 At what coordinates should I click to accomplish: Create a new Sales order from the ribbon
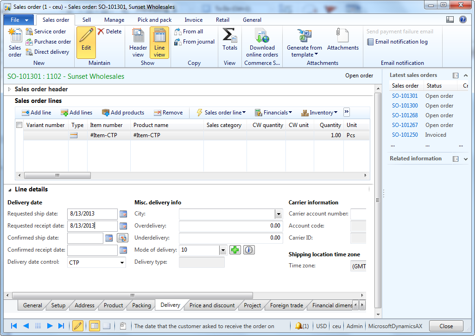[x=15, y=43]
